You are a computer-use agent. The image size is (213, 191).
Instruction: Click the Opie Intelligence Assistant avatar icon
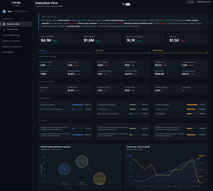tap(4, 11)
